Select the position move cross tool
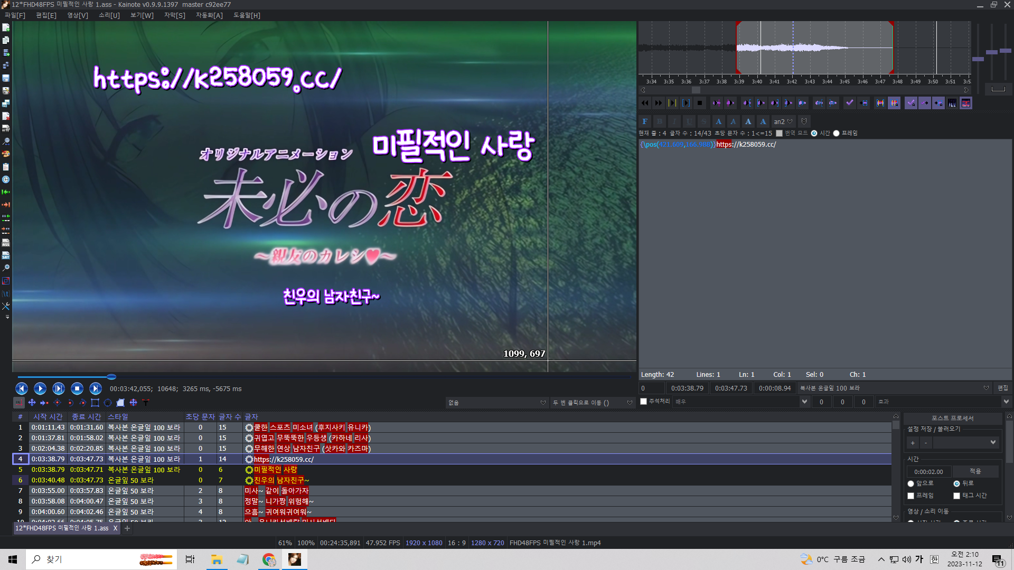 tap(32, 403)
